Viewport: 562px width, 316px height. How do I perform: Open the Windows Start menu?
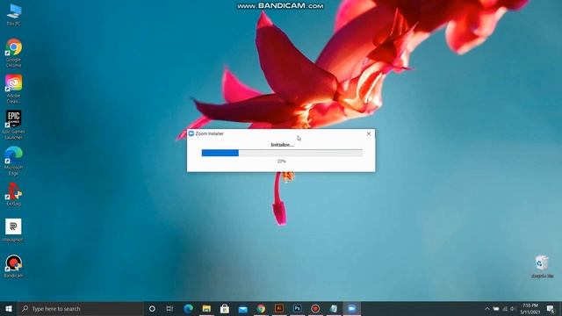(9, 308)
